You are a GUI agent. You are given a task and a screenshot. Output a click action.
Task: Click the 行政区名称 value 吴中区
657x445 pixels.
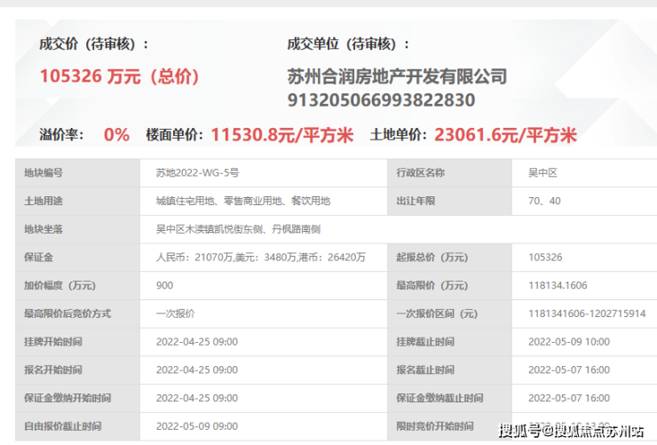click(544, 172)
